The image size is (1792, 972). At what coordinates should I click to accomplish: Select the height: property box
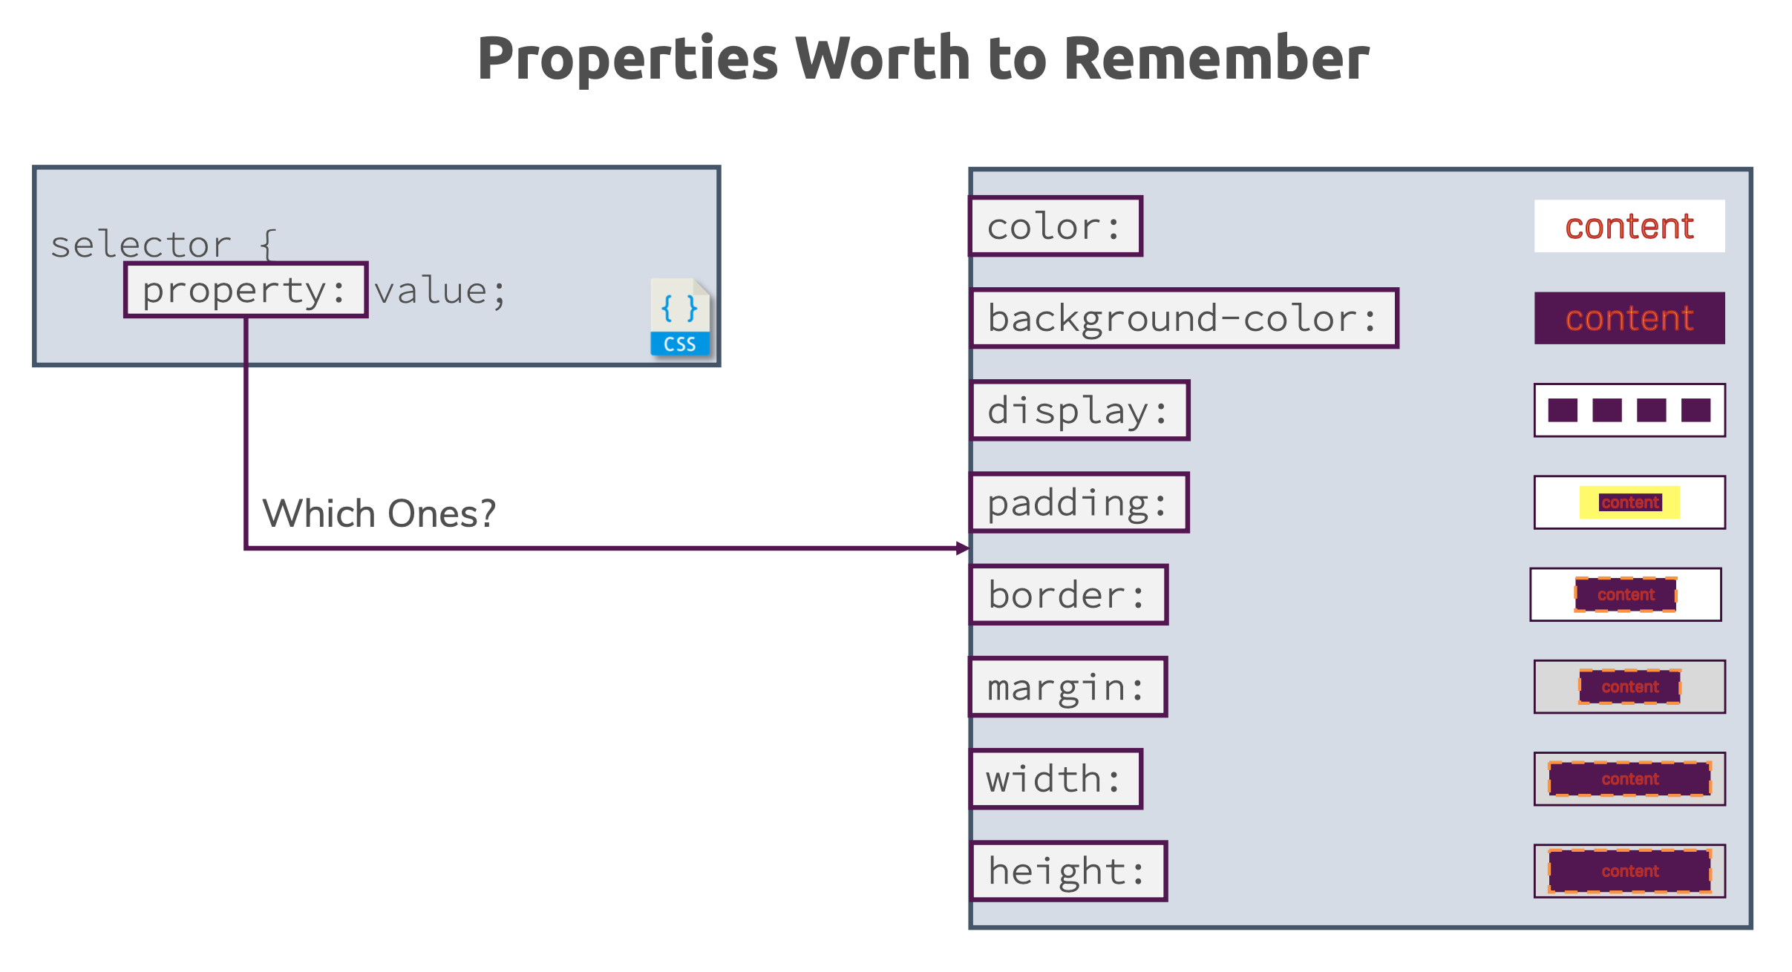[x=1068, y=870]
